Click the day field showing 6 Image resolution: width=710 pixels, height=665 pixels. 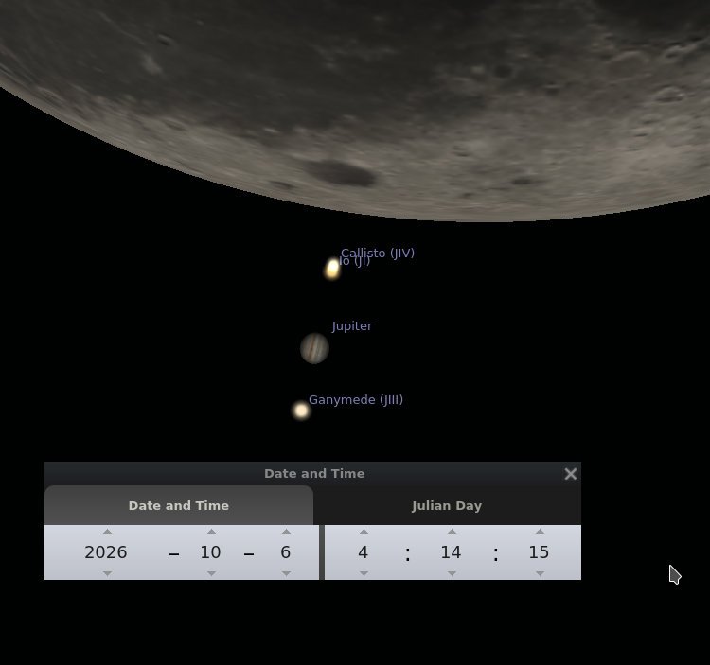pyautogui.click(x=285, y=552)
